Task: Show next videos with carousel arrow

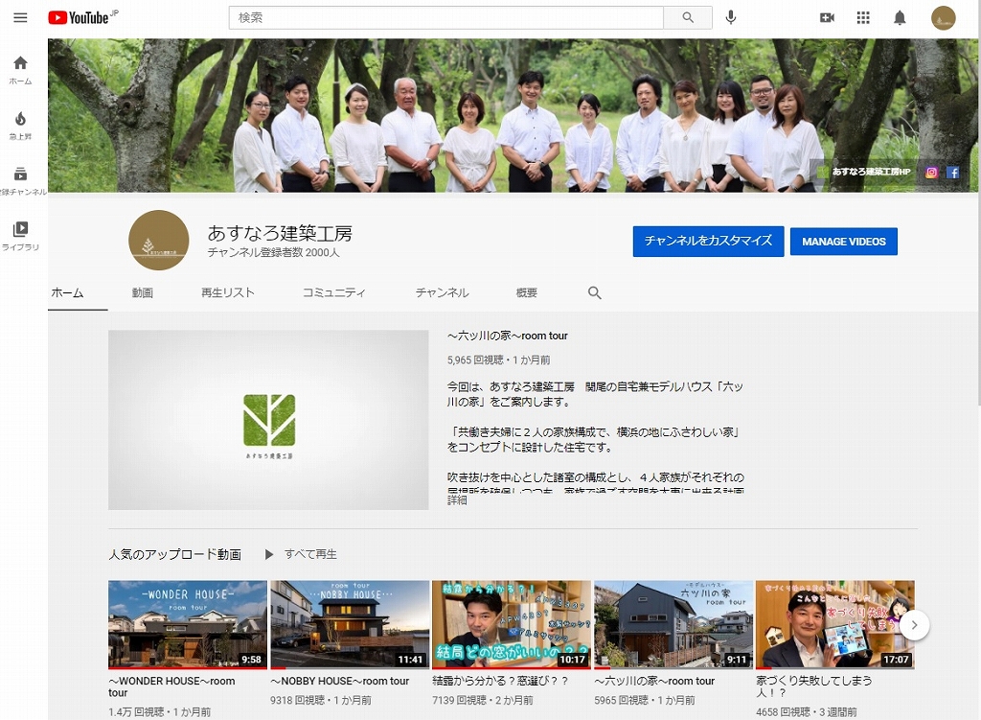Action: coord(914,625)
